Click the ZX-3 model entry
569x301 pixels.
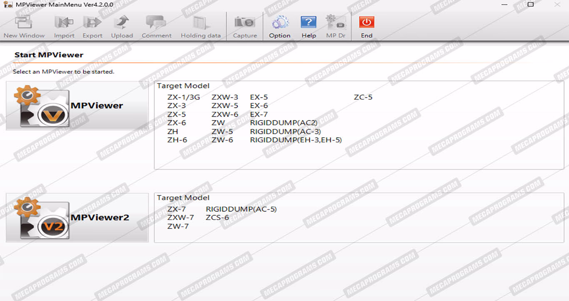177,106
